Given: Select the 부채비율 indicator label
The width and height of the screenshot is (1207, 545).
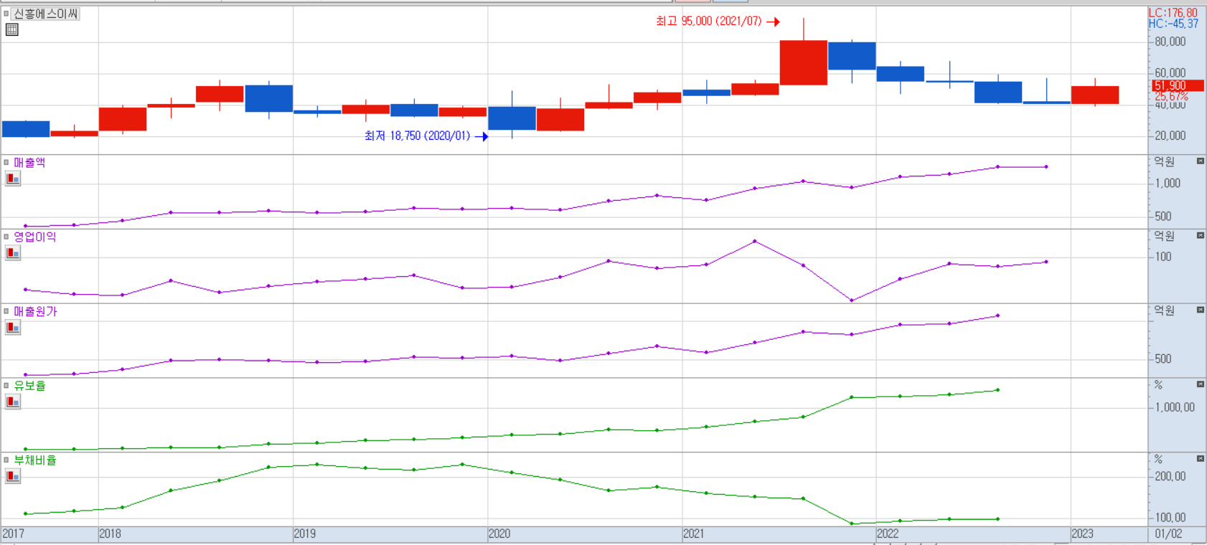Looking at the screenshot, I should pos(35,460).
